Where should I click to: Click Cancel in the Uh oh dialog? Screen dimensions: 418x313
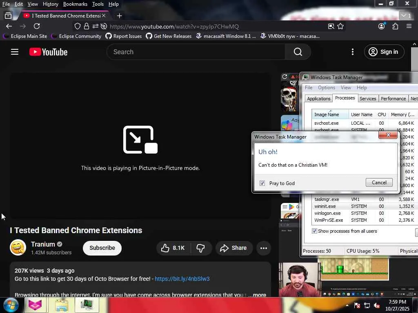[x=379, y=182]
